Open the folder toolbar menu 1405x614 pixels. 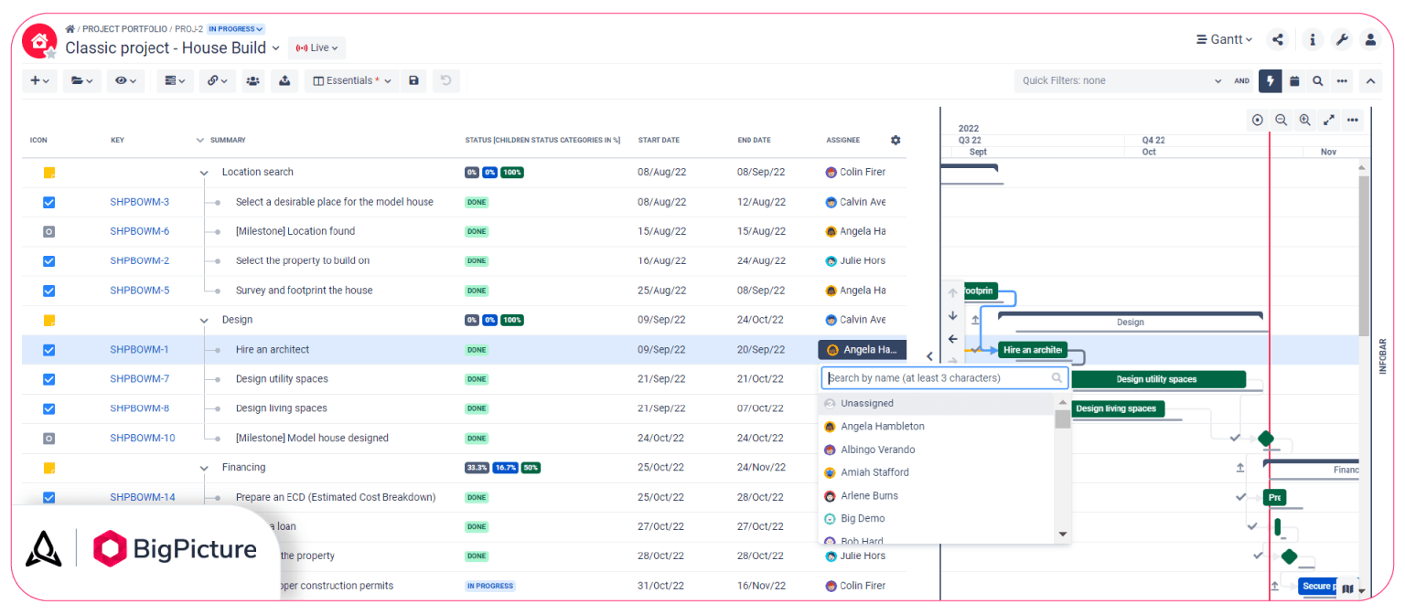[82, 80]
